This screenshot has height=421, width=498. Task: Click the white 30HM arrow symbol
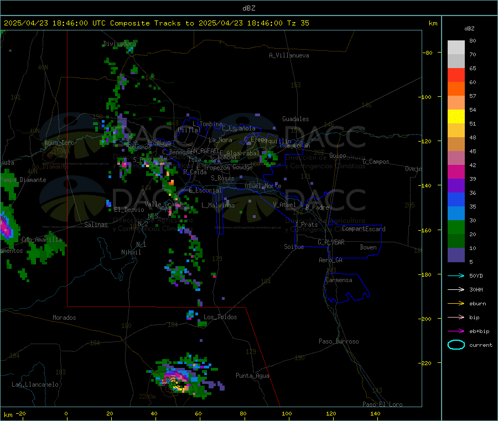[x=456, y=289]
